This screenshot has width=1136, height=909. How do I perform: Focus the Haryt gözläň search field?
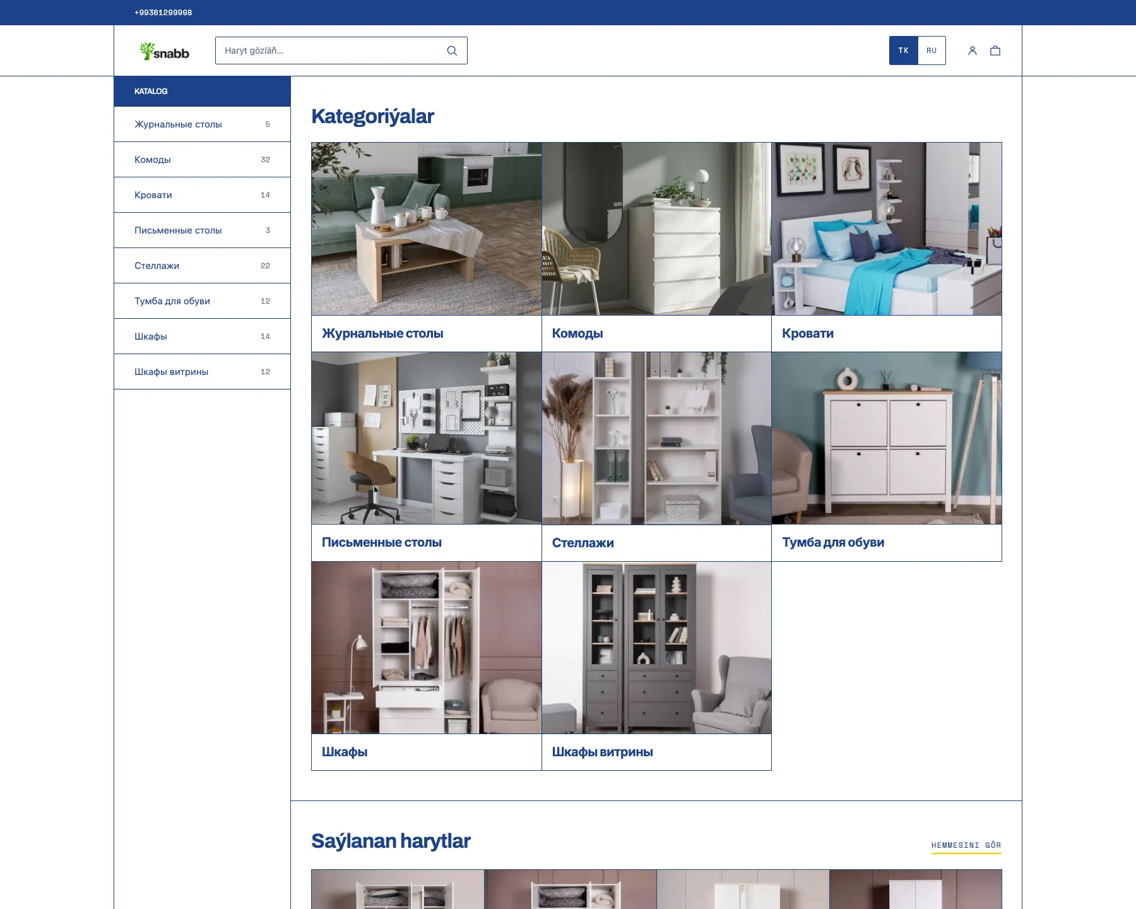click(341, 50)
